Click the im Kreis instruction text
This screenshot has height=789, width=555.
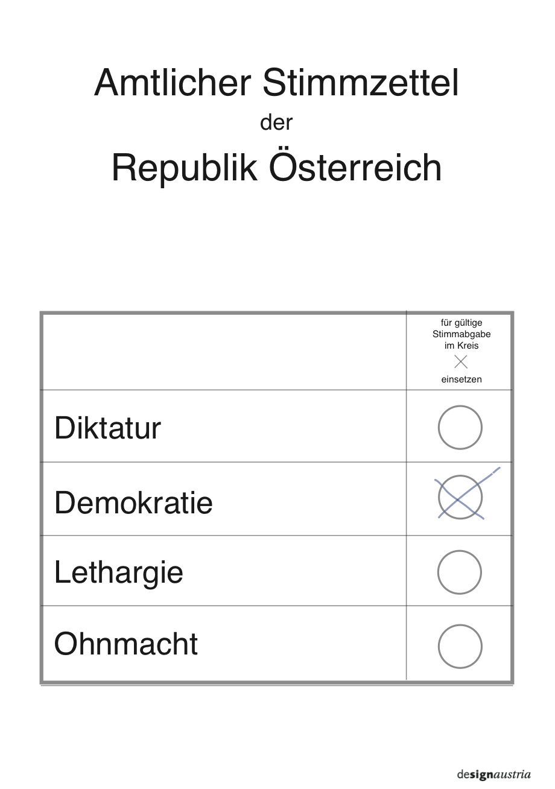(461, 346)
